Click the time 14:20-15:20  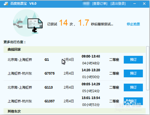pos(91,70)
